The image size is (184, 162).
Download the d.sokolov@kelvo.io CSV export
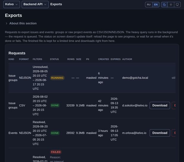(160, 105)
